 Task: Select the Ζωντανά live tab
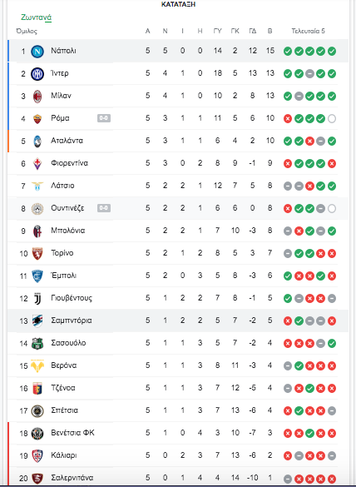pos(36,17)
